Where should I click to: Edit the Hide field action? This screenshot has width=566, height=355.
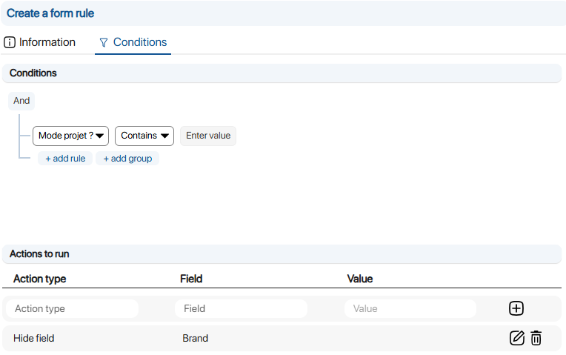click(x=517, y=338)
